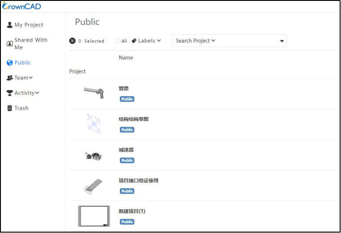The height and width of the screenshot is (233, 341).
Task: Open the Team people icon
Action: click(x=10, y=78)
